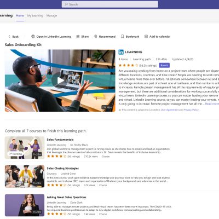
Task: Click the shield icon beside content notice
Action: point(120,110)
